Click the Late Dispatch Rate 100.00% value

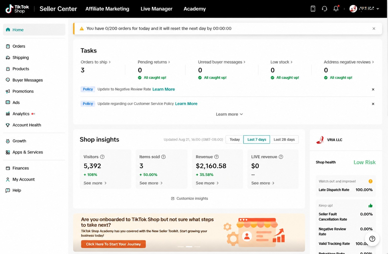pyautogui.click(x=364, y=190)
